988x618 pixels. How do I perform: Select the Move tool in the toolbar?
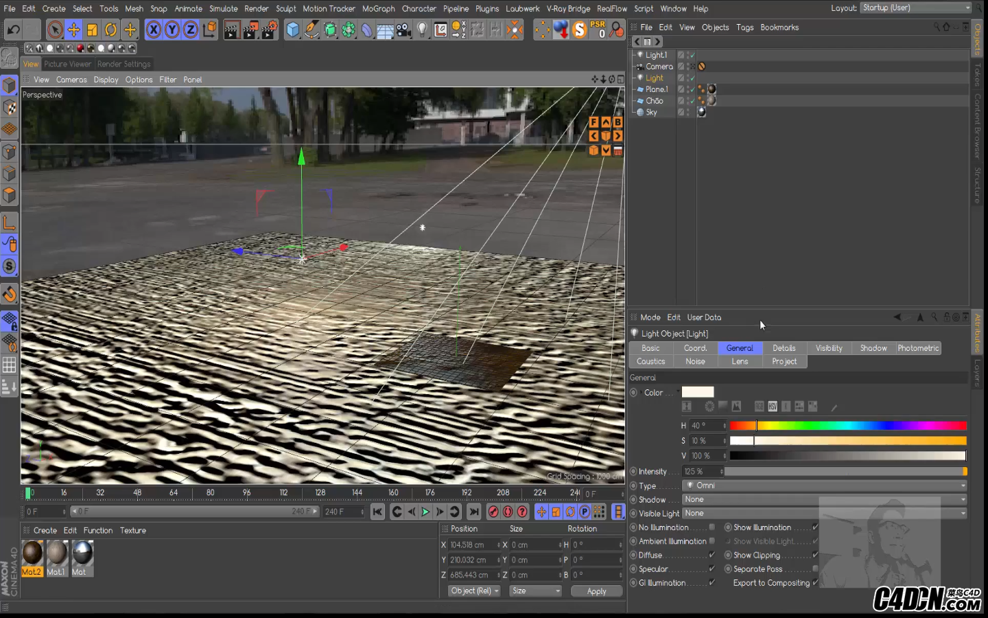(73, 30)
